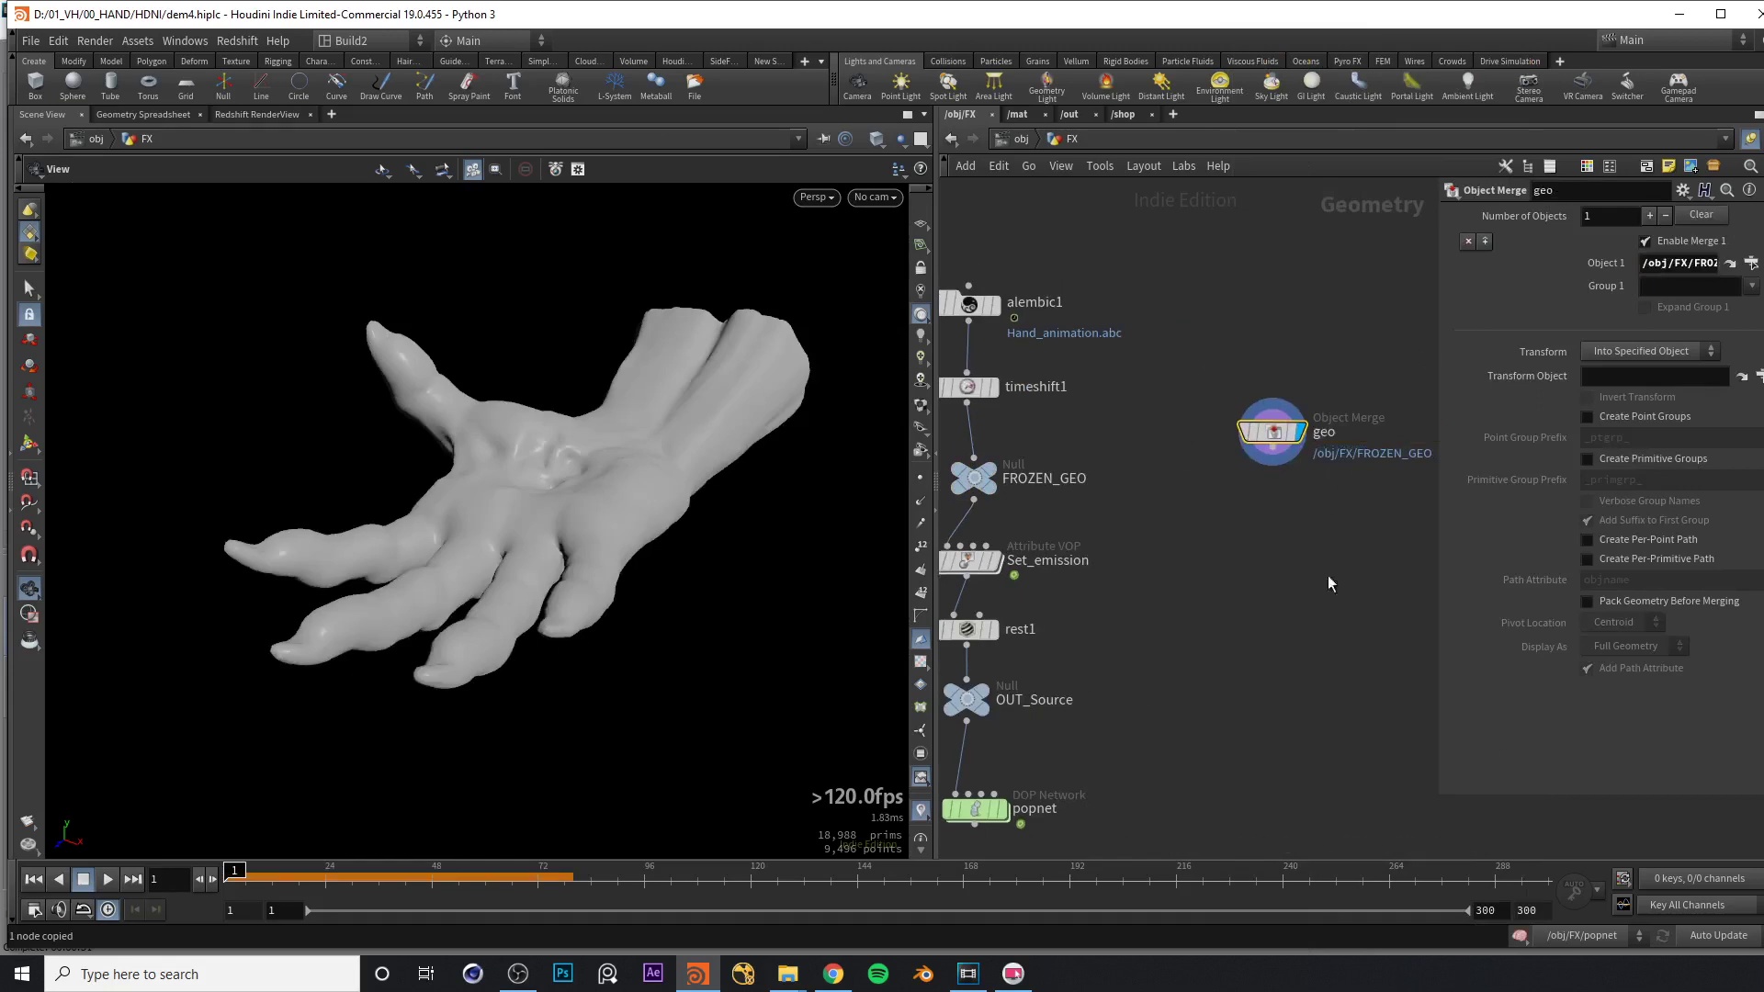Screen dimensions: 1764x992
Task: Toggle the real time playback button
Action: [x=107, y=909]
